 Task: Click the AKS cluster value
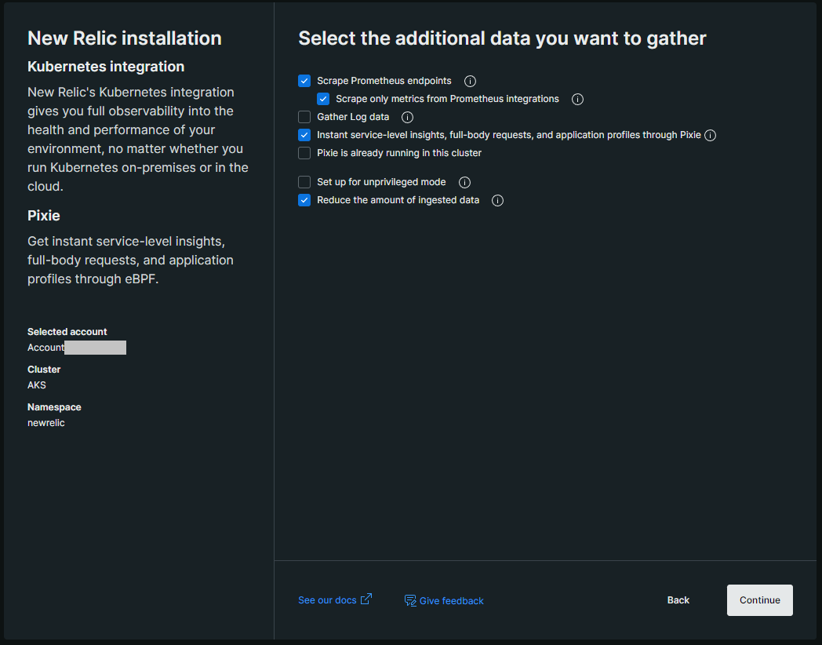click(37, 385)
